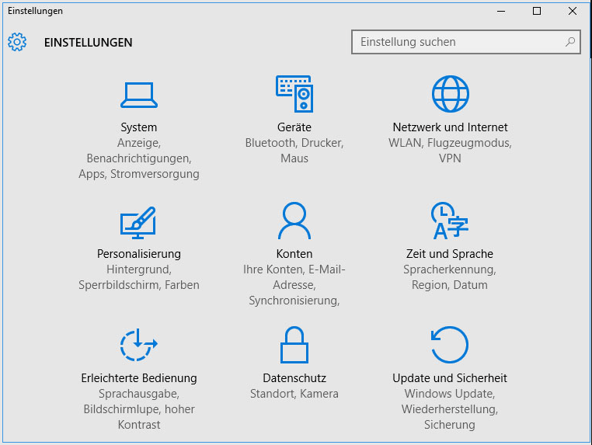Click 'WLAN, Flugzeugmodus, VPN' description text
592x445 pixels.
(x=450, y=150)
